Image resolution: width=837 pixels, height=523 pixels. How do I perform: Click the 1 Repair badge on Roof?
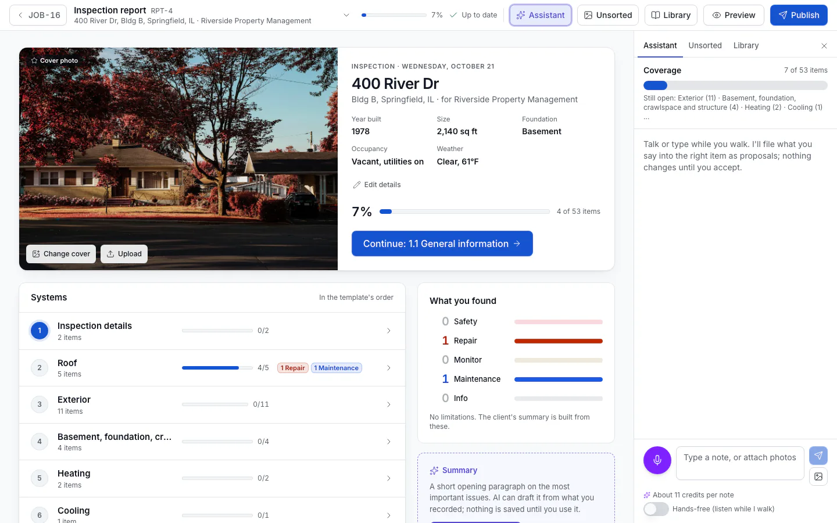click(293, 368)
